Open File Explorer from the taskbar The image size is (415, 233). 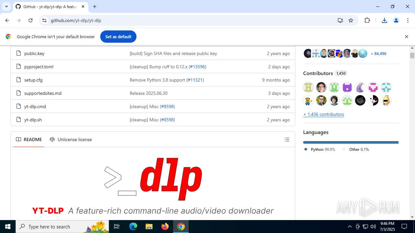pos(149,227)
